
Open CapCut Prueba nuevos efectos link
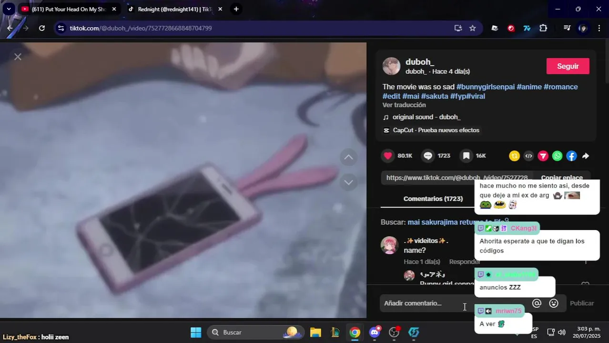436,130
